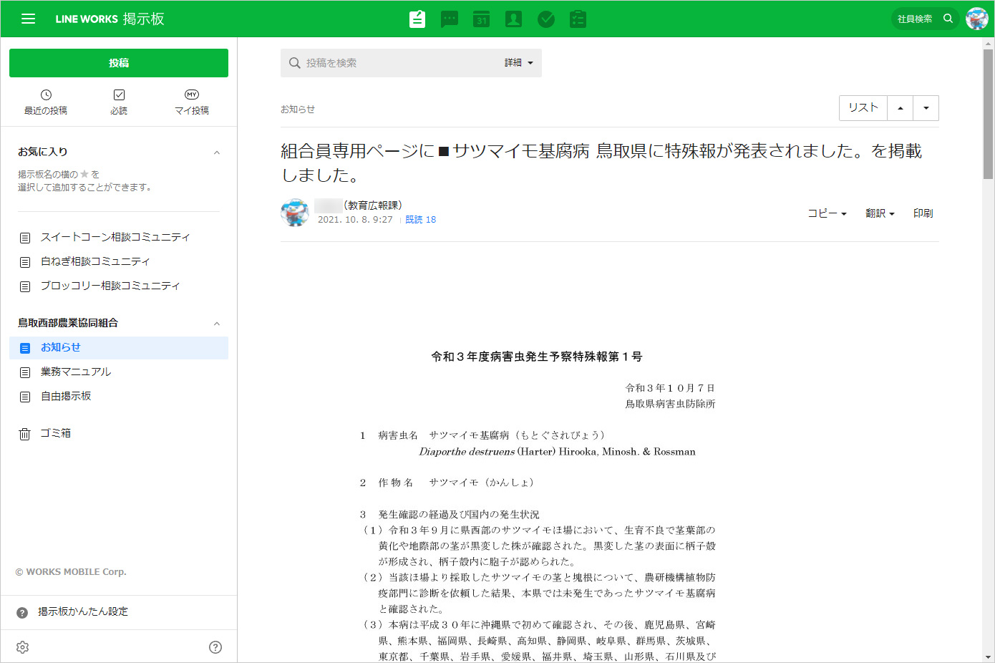
Task: Open the message chat icon in top bar
Action: [x=450, y=19]
